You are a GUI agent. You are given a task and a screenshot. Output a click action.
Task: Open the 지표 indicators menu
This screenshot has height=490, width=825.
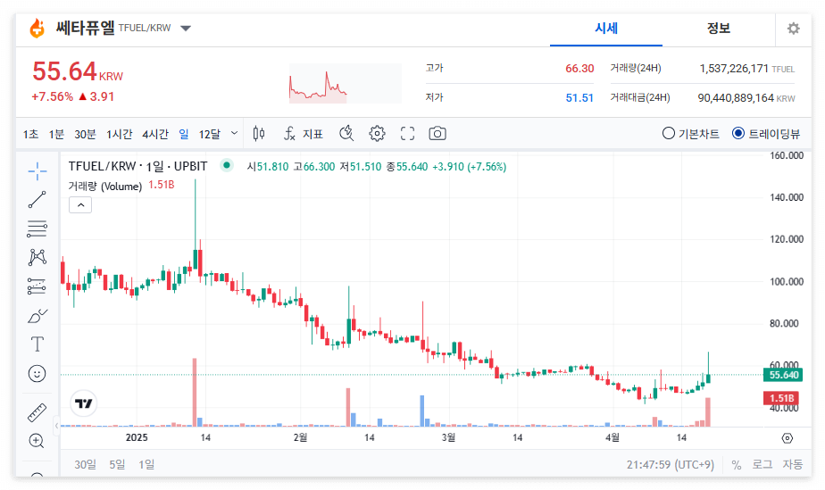[303, 134]
